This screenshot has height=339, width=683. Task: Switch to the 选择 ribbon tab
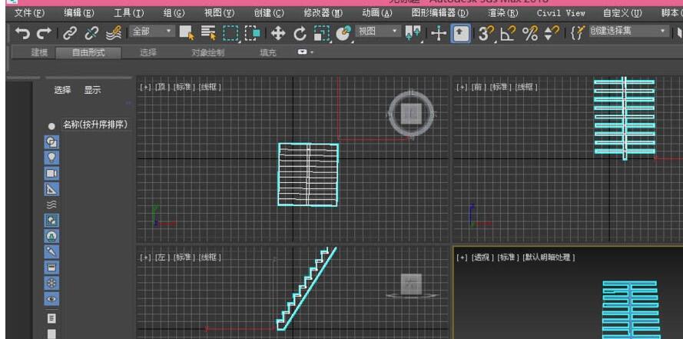tap(148, 53)
